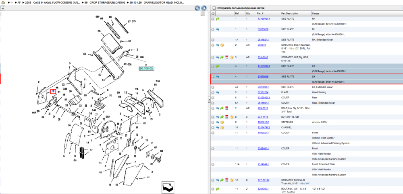Viewport: 403px width, 194px height.
Task: Click the red list icon for part 409-7512
Action: tap(226, 108)
